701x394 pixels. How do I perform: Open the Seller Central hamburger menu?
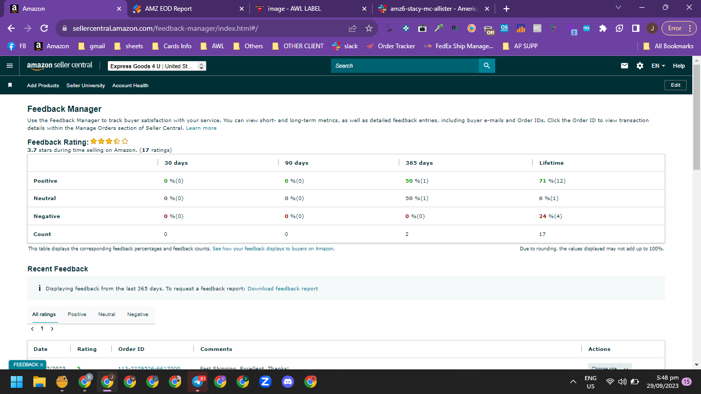point(10,66)
